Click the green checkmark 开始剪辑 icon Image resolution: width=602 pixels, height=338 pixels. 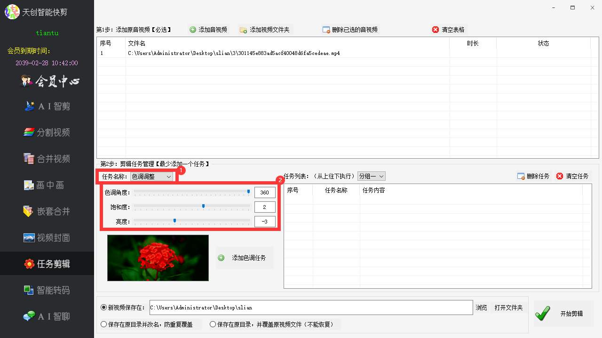pos(543,313)
